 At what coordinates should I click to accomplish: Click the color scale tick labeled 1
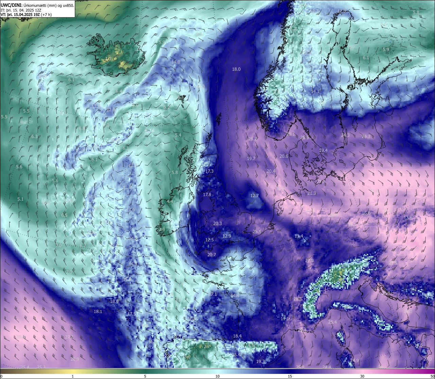pos(73,376)
